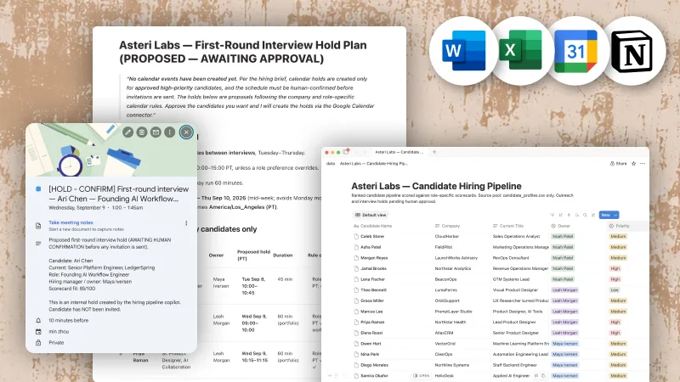Click the Tue Sep 8, 10:00–10:45 proposed hold cell
The width and height of the screenshot is (680, 382).
[x=253, y=286]
